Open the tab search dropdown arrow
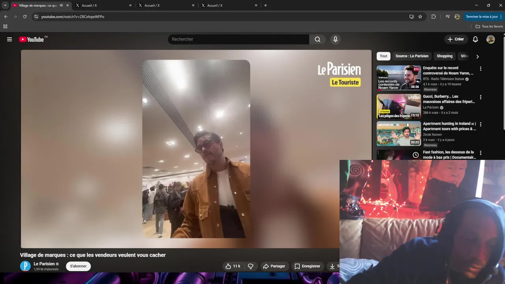 point(5,6)
